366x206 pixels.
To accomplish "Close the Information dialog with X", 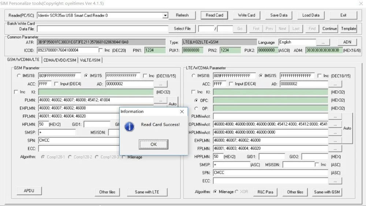I will [x=182, y=111].
